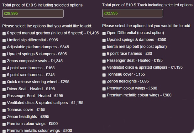Enable Quick release steering wheel option
This screenshot has height=133, width=194.
pos(4,82)
